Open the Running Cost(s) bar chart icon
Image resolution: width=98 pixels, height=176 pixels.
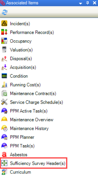4,85
